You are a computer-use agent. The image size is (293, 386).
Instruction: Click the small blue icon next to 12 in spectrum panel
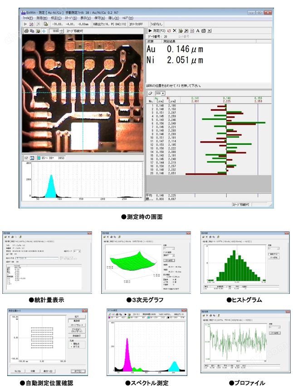tap(32, 158)
